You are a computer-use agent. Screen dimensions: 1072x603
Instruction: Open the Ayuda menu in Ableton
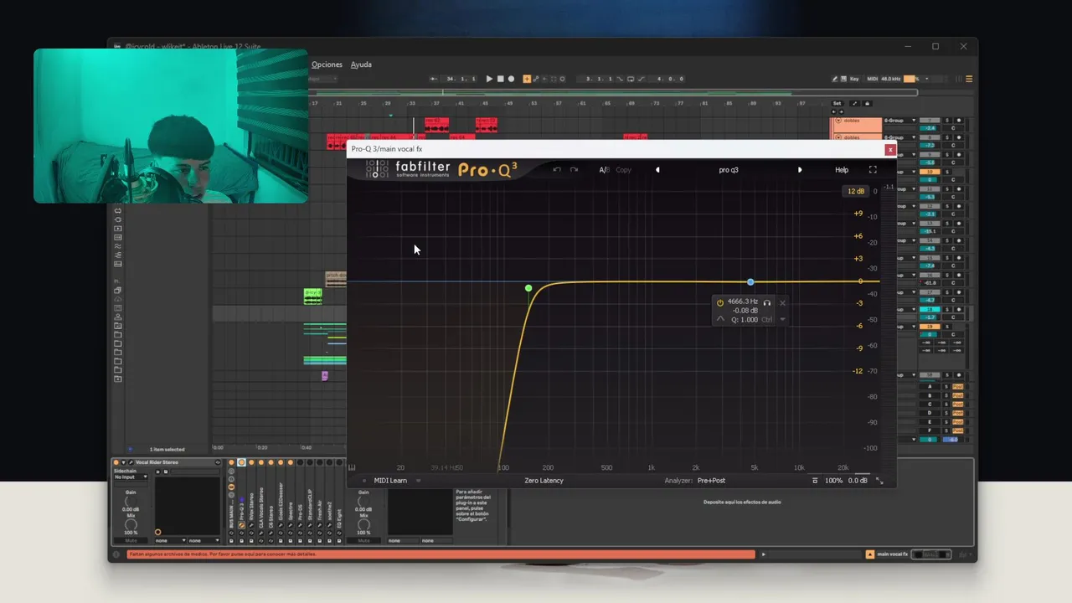[x=361, y=64]
